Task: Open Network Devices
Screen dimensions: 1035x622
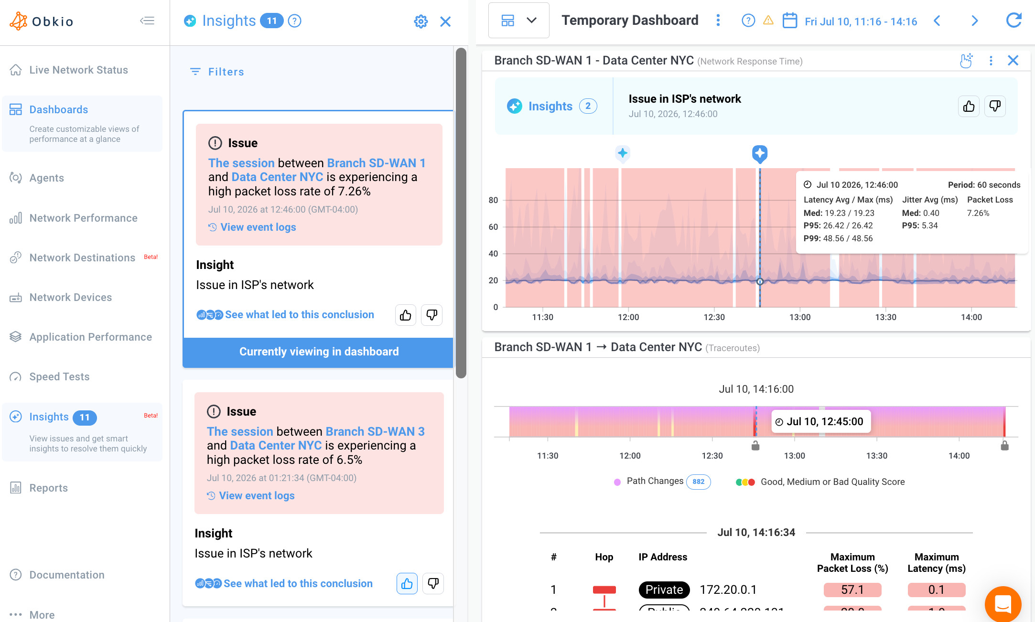Action: (70, 297)
